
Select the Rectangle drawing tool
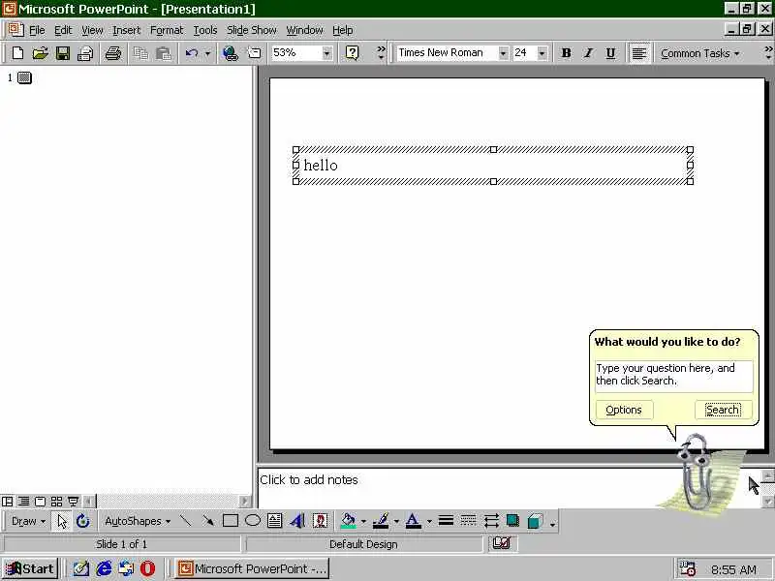[x=231, y=521]
